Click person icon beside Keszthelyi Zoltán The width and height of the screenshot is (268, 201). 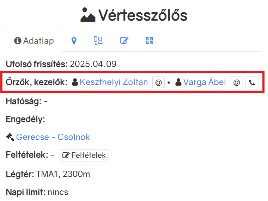point(75,82)
